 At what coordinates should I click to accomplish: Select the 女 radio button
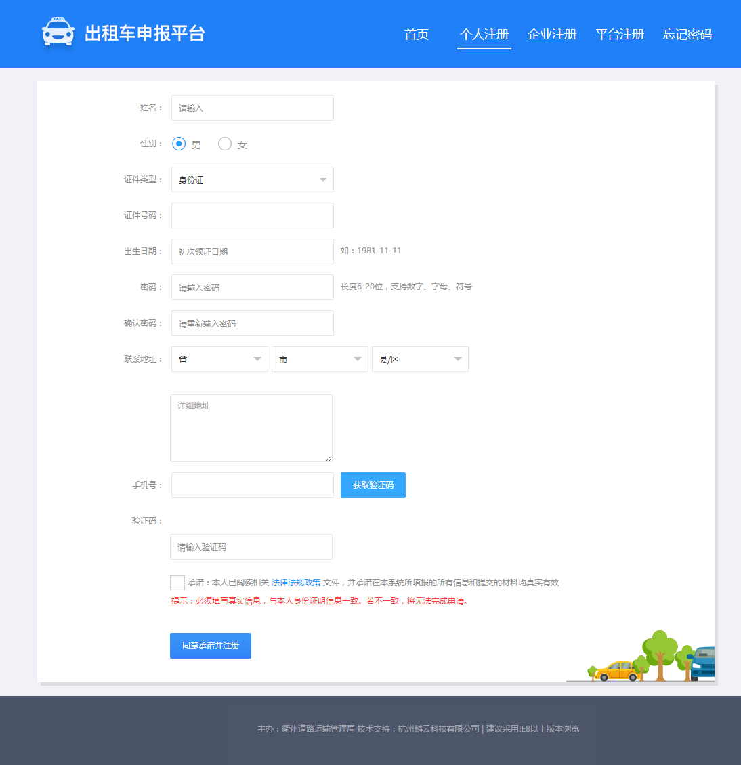[225, 144]
